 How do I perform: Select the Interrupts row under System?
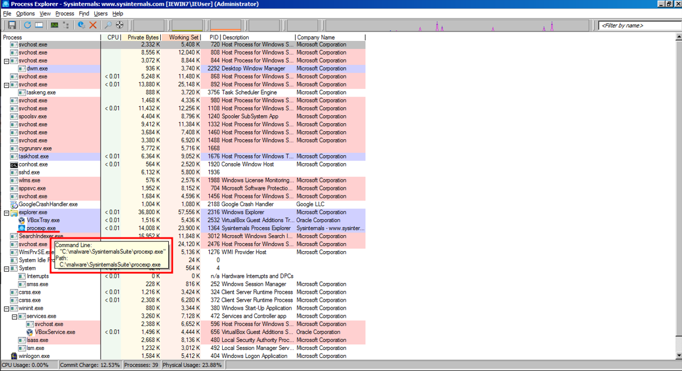click(x=183, y=276)
